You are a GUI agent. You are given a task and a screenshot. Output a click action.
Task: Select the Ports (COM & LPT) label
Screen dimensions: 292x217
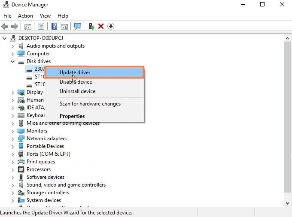(49, 154)
